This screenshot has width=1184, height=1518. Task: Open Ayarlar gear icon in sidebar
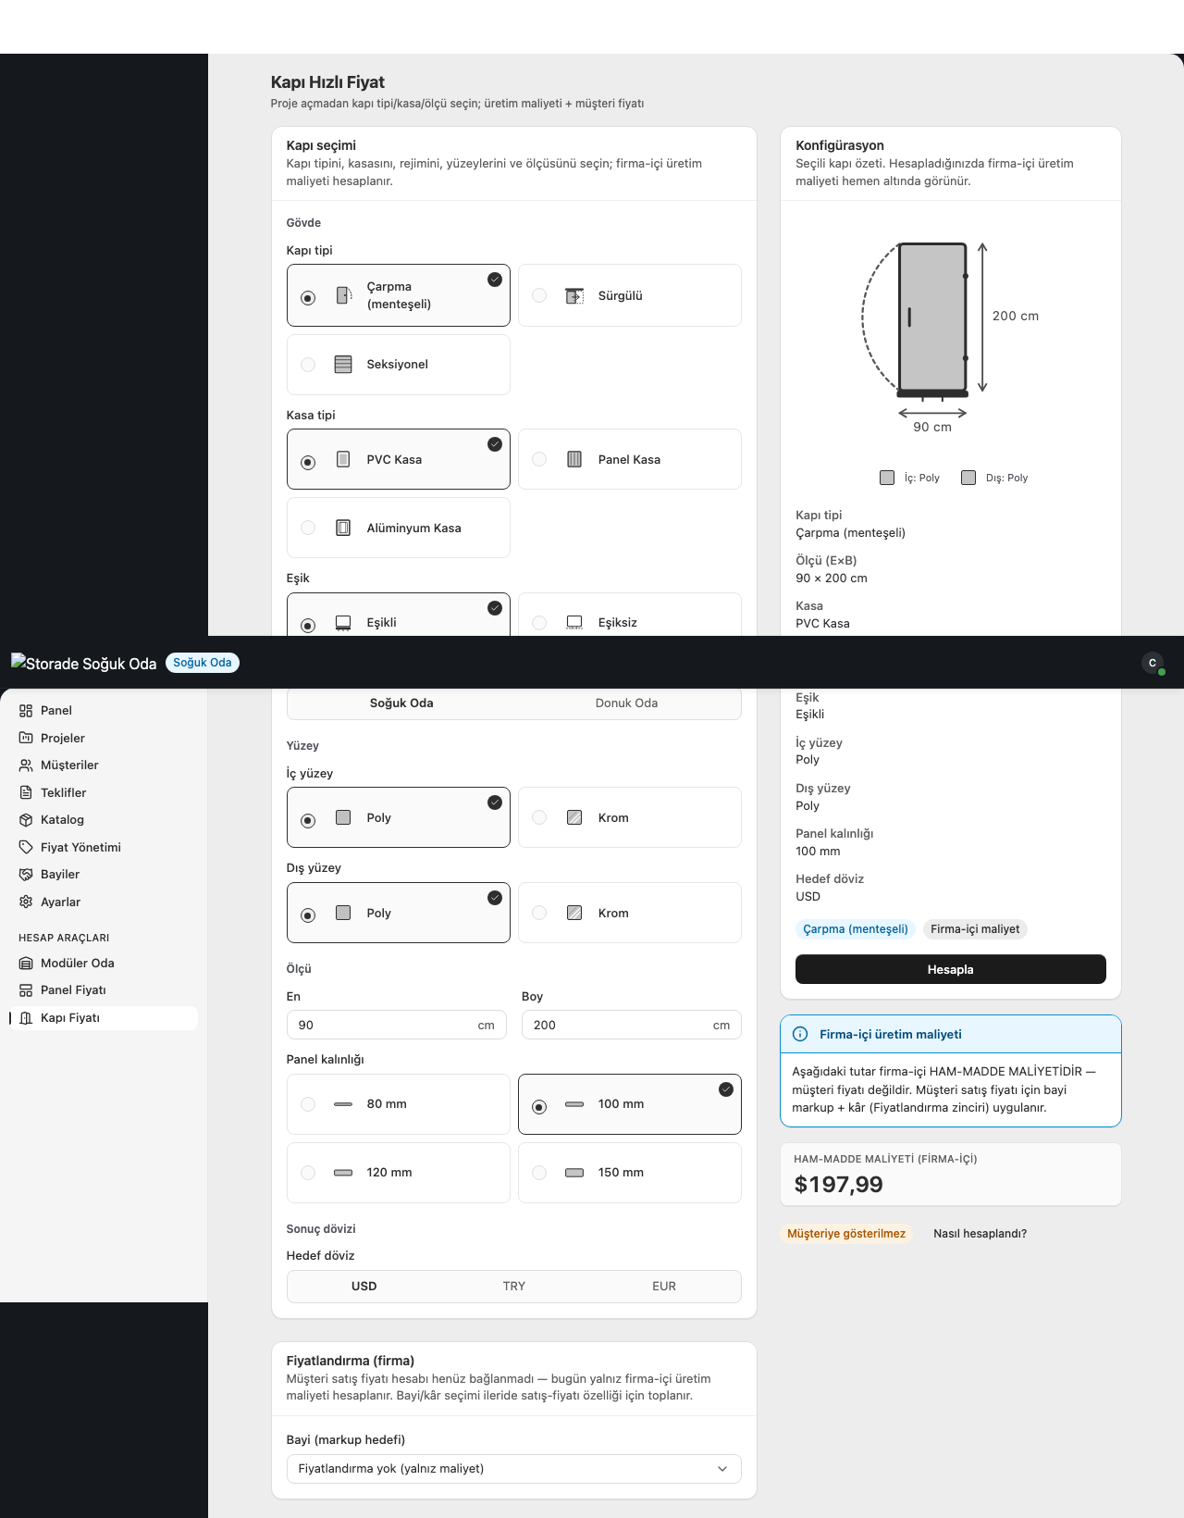[26, 902]
